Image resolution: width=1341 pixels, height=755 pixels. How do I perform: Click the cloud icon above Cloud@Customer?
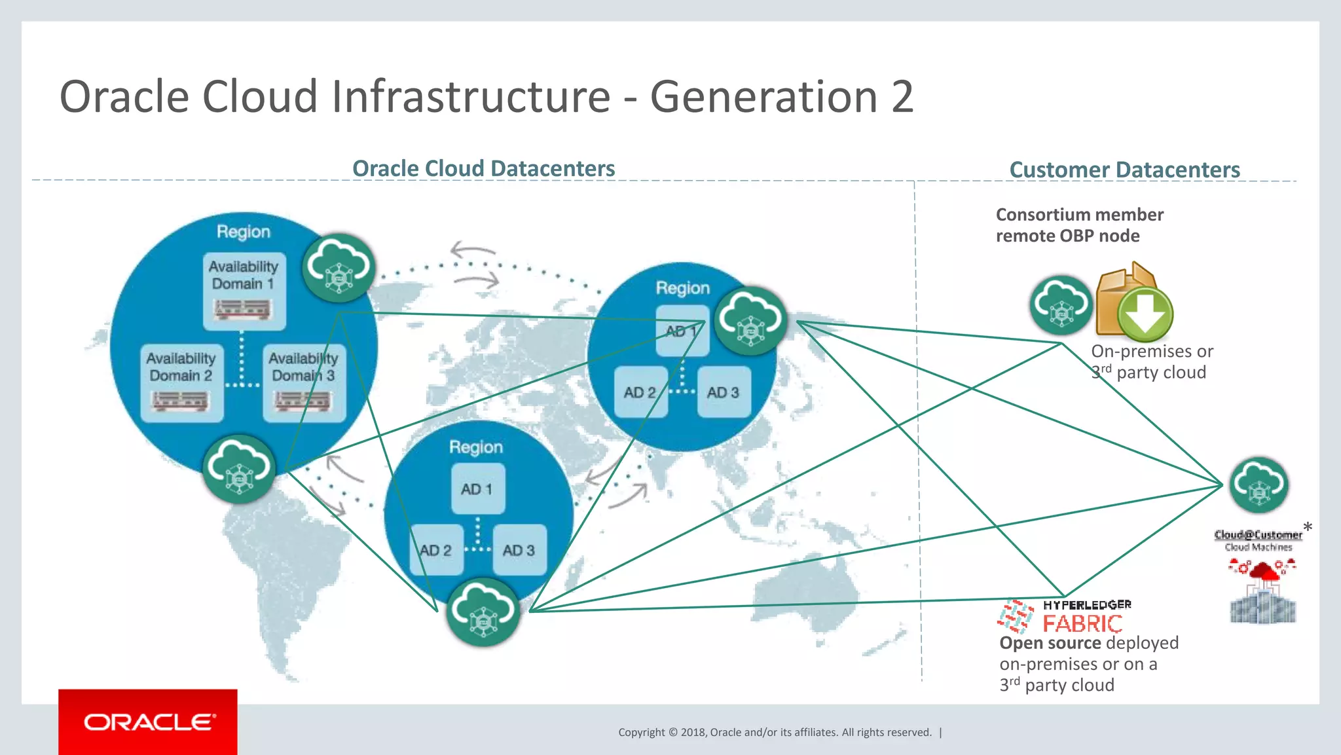point(1258,485)
